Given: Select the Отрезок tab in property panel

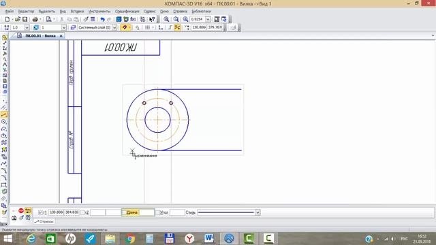Looking at the screenshot, I should (44, 222).
